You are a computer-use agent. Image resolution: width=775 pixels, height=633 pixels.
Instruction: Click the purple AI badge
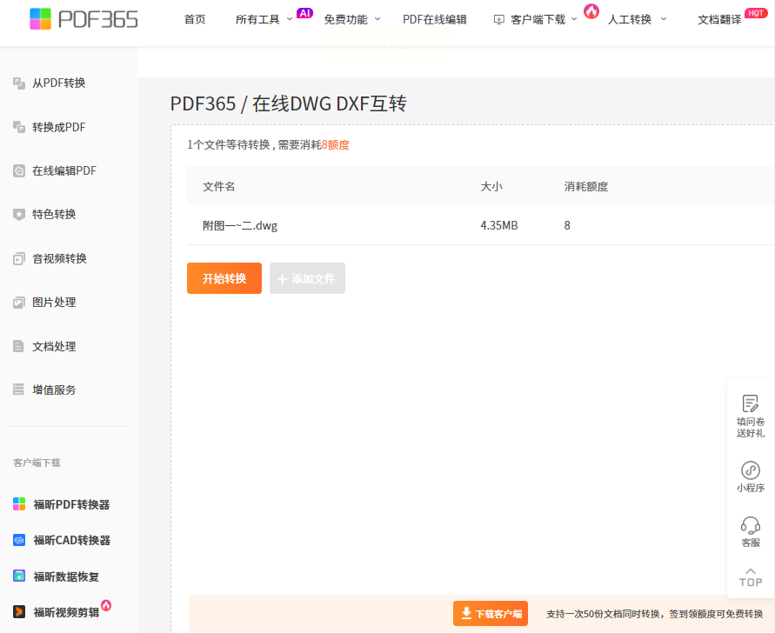click(x=304, y=13)
